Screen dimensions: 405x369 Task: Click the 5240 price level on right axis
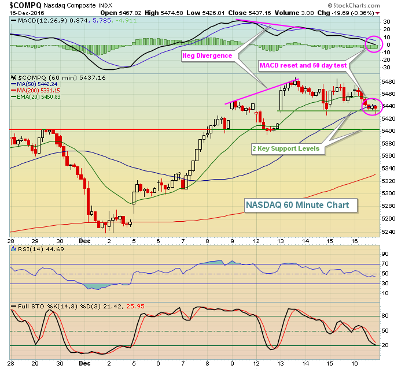point(388,232)
